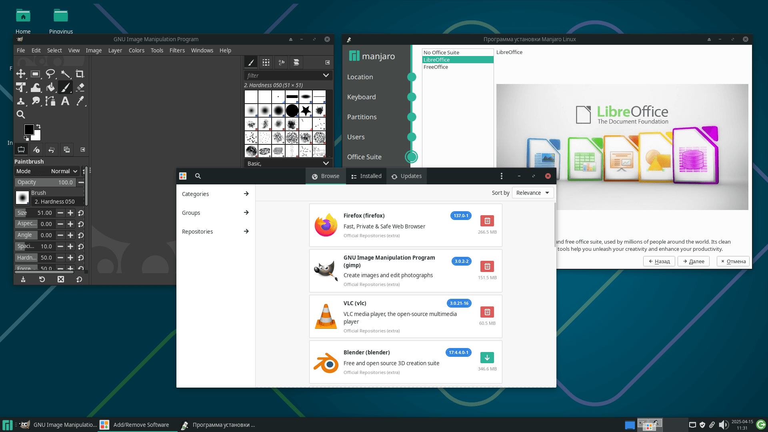768x432 pixels.
Task: Reset the brush Size value
Action: pyautogui.click(x=81, y=213)
